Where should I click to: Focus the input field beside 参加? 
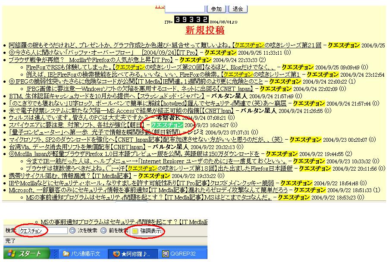click(x=185, y=9)
